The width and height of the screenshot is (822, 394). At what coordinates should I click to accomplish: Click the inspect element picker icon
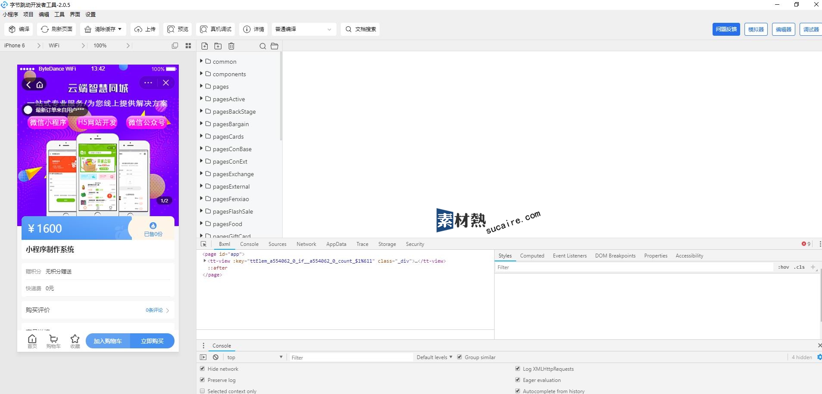(x=204, y=244)
